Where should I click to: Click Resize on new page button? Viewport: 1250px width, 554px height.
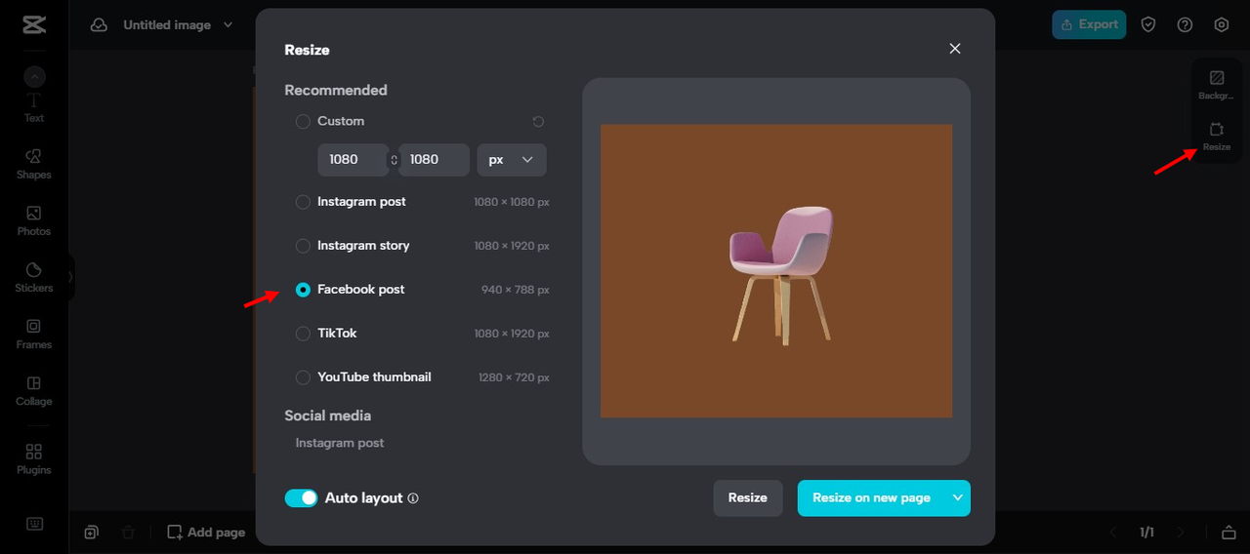pos(871,497)
